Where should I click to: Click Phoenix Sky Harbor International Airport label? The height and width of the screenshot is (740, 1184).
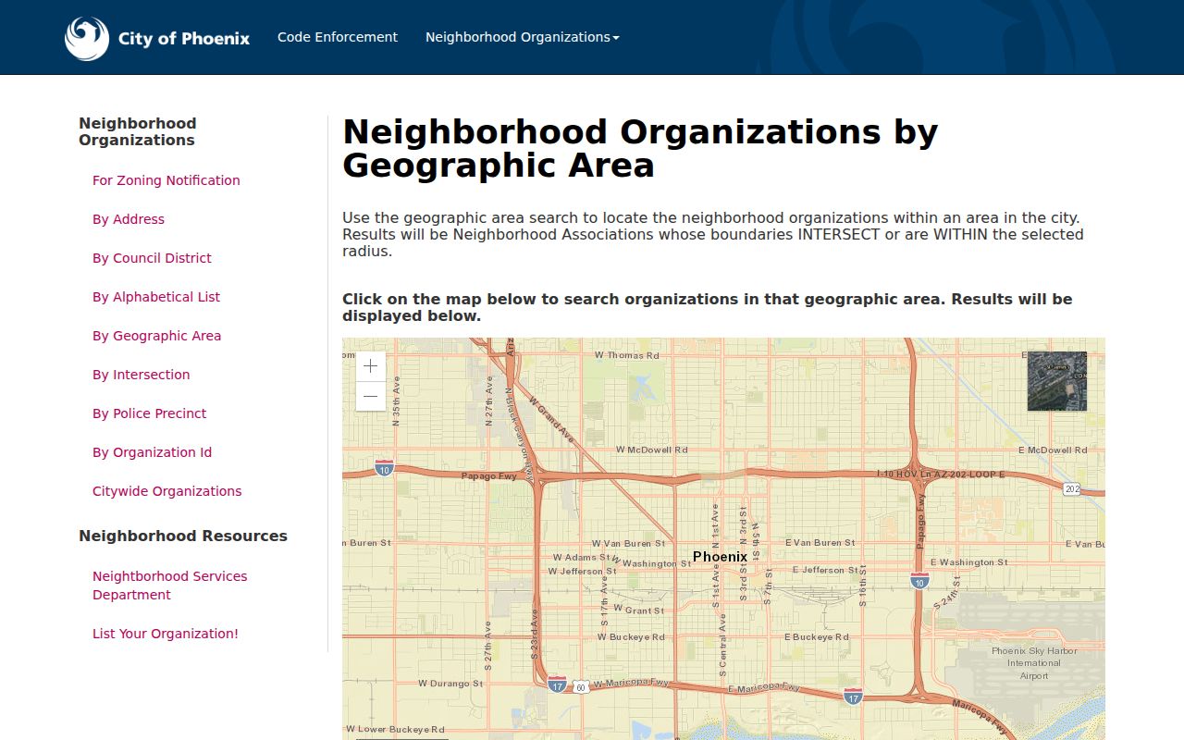click(x=1034, y=663)
